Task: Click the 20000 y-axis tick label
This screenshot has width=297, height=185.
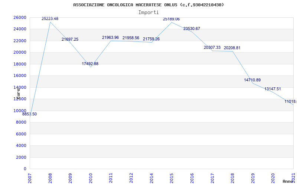Action: (20, 52)
